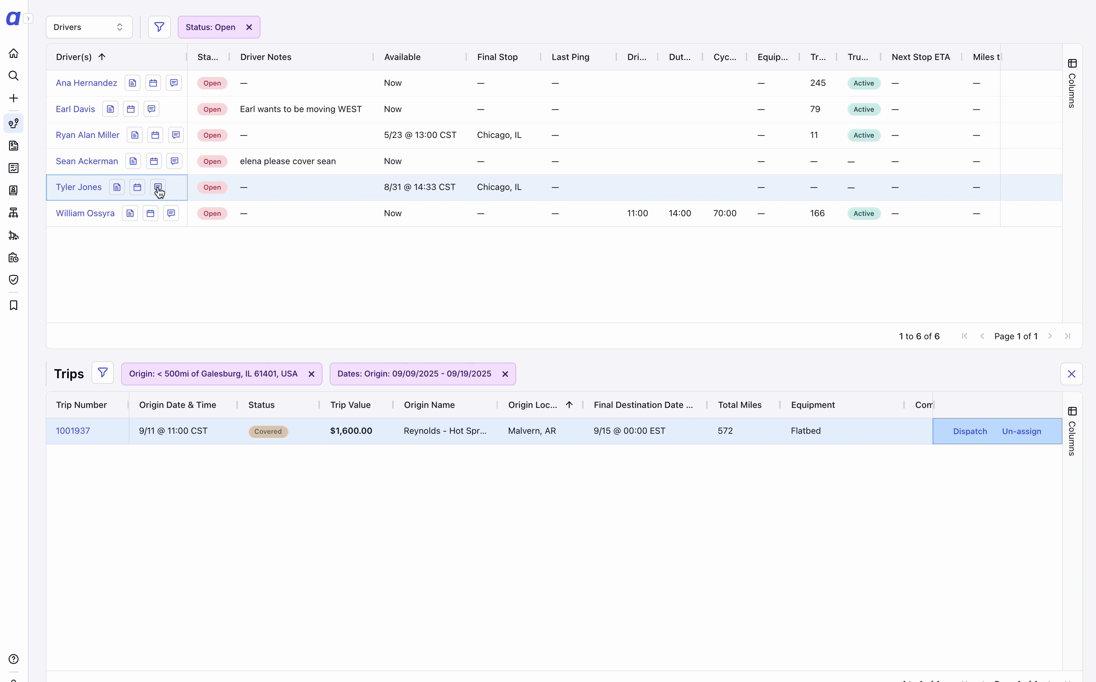Open William Ossyra's message icon

pyautogui.click(x=171, y=213)
